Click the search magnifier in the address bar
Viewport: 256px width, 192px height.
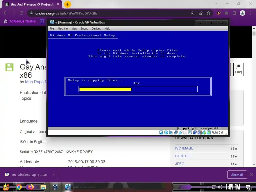pyautogui.click(x=192, y=13)
